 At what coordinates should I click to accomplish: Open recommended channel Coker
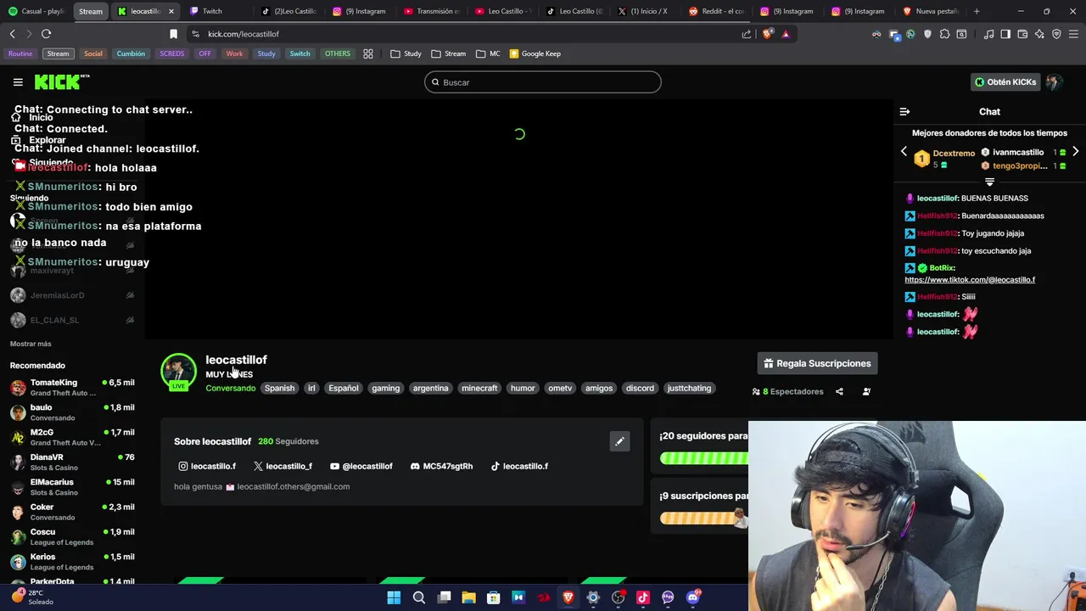(72, 512)
